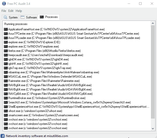
Task: Select explorer.exe (C:\WINDOWS\explorer.exe) row
Action: [x=34, y=47]
